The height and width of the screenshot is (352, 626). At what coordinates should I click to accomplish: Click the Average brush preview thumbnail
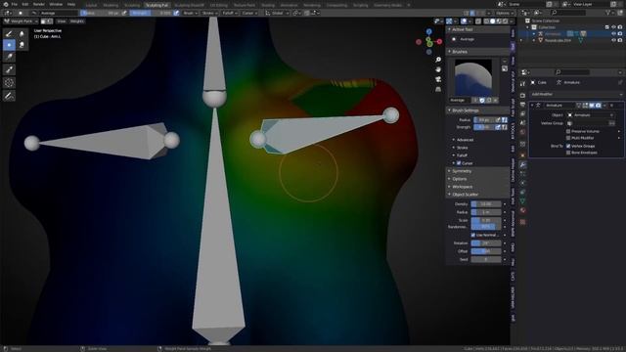point(473,78)
